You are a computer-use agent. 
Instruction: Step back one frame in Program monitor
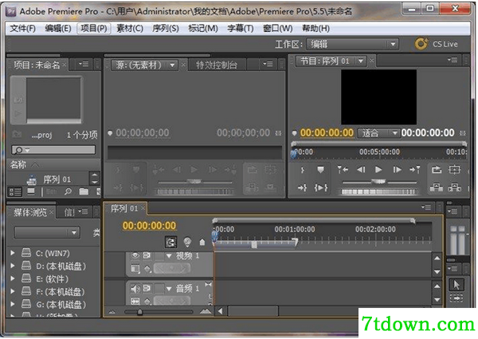point(361,169)
